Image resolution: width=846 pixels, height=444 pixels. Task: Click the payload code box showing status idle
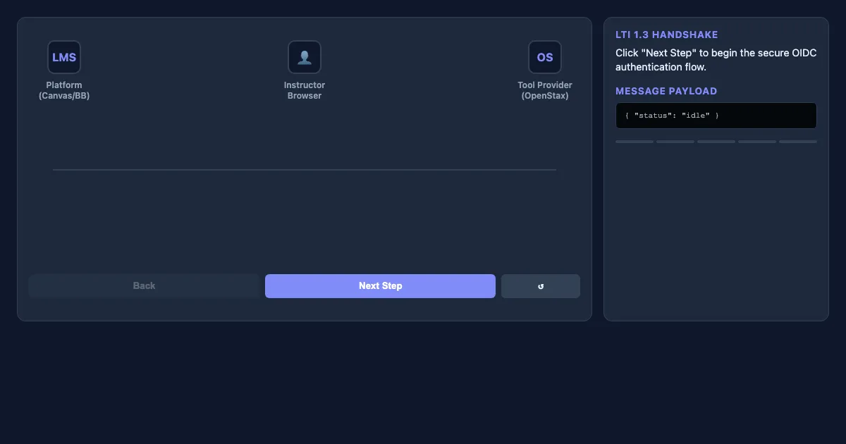pyautogui.click(x=716, y=116)
